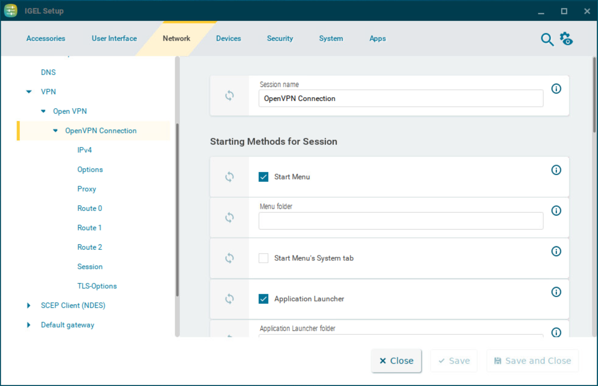This screenshot has height=386, width=598.
Task: Click into the Menu folder input field
Action: 401,221
